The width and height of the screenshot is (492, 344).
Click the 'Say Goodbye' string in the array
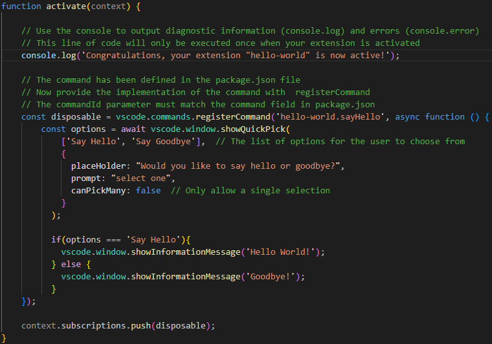click(163, 142)
